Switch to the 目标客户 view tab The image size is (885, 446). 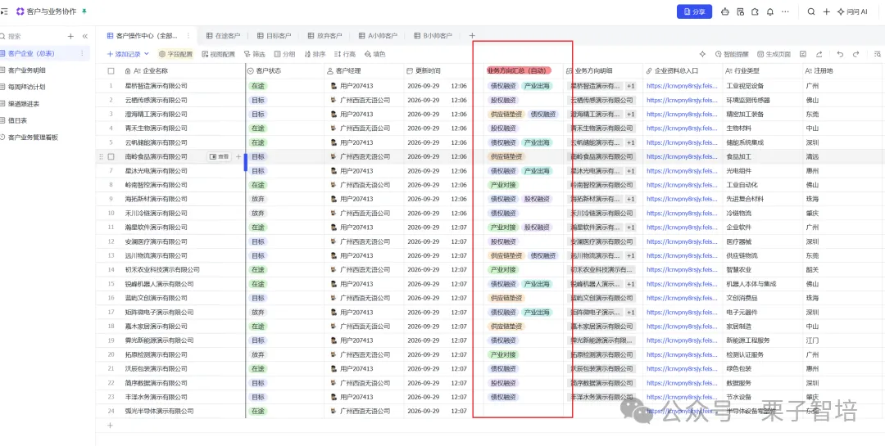point(274,35)
